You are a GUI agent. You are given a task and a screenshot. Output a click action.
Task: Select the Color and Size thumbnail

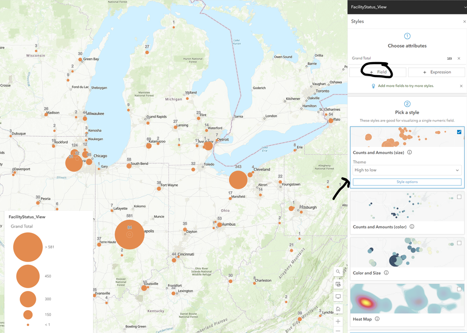click(407, 252)
